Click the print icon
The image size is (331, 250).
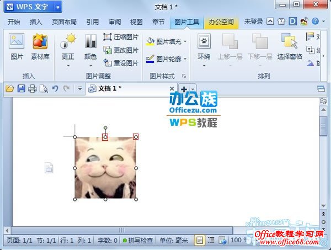click(33, 88)
